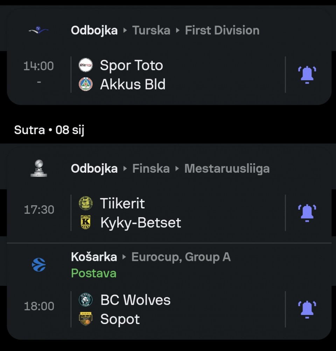Tap the Tiikerit team crest

[x=85, y=203]
